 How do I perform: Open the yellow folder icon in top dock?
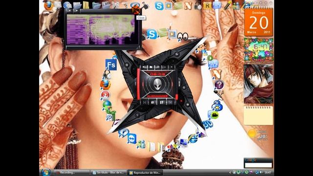[86, 5]
